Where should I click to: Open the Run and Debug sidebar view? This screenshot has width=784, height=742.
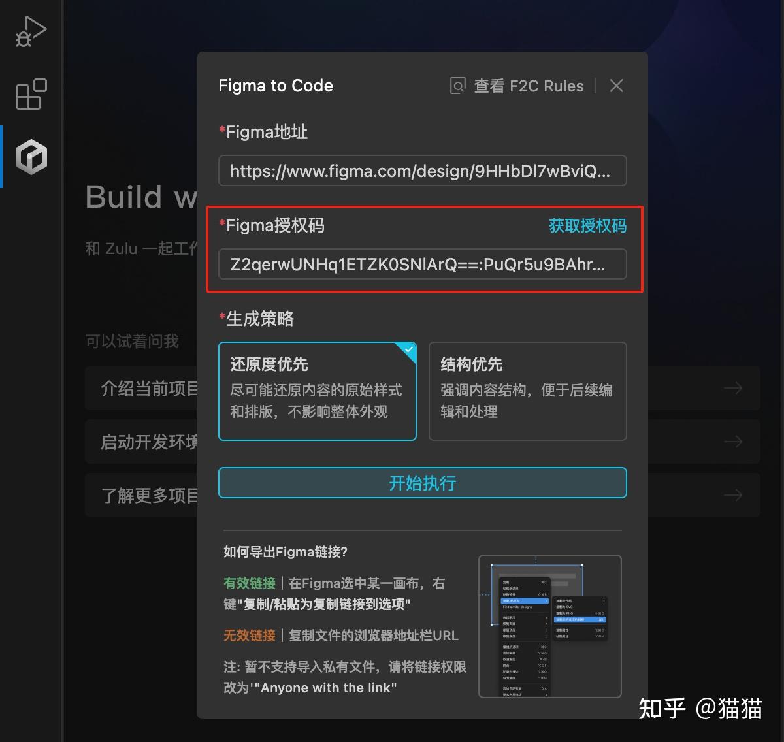[30, 30]
